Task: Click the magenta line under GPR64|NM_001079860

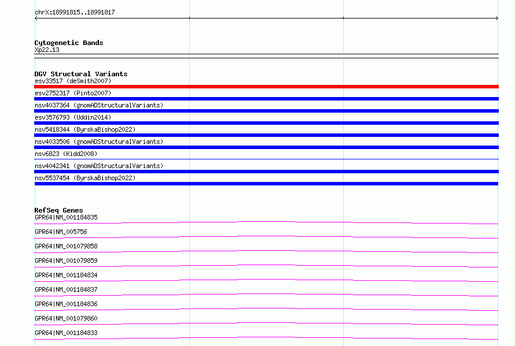Action: click(266, 323)
